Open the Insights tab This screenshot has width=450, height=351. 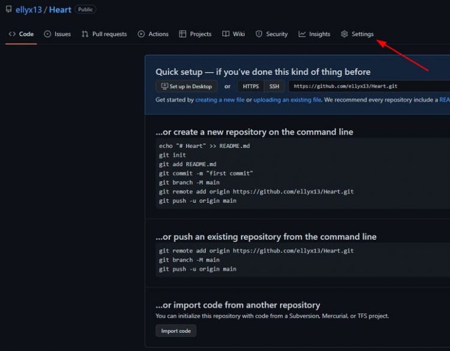click(319, 34)
